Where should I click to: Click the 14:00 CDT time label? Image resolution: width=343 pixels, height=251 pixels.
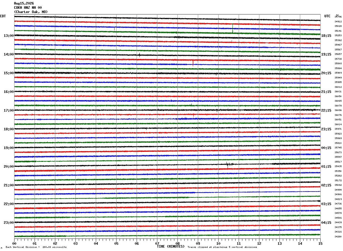[9, 54]
